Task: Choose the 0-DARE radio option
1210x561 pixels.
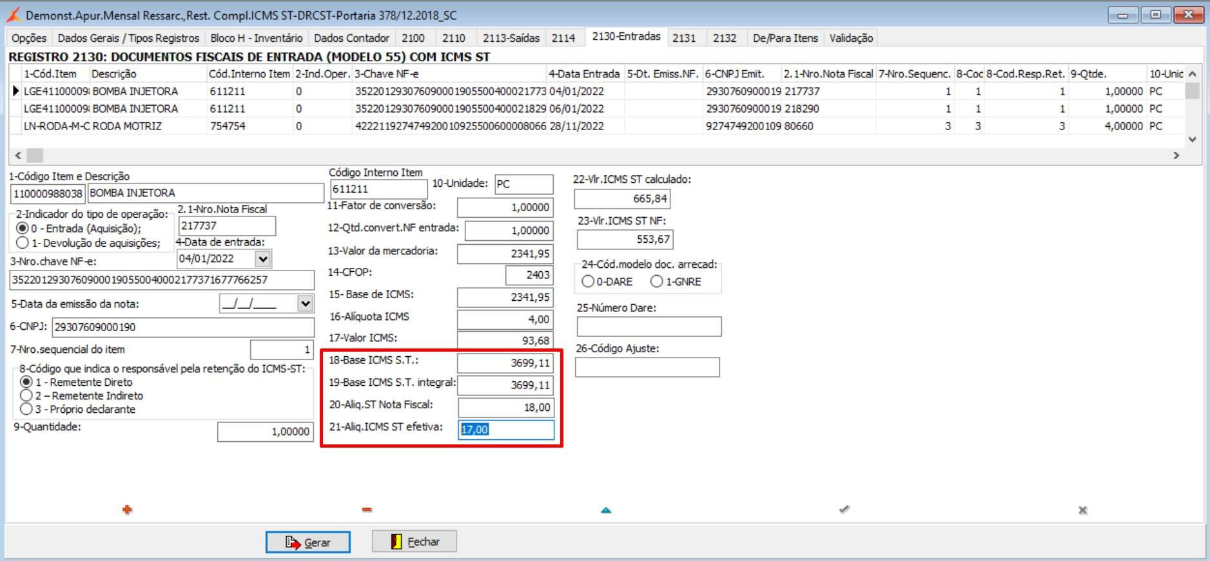Action: [x=588, y=281]
